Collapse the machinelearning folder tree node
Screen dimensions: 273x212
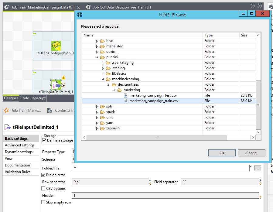103,79
